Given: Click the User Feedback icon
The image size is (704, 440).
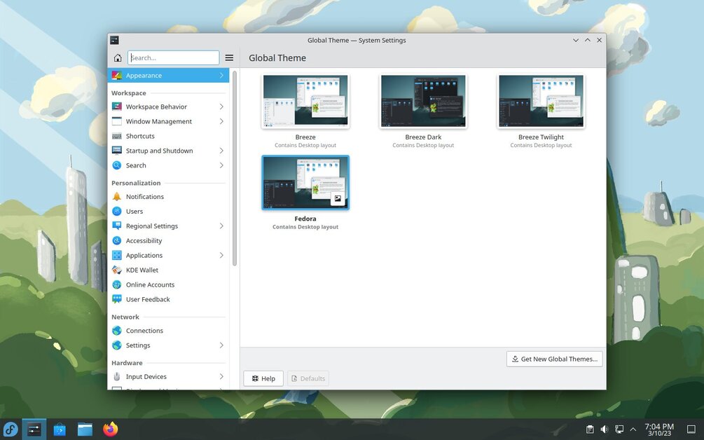Looking at the screenshot, I should (117, 299).
